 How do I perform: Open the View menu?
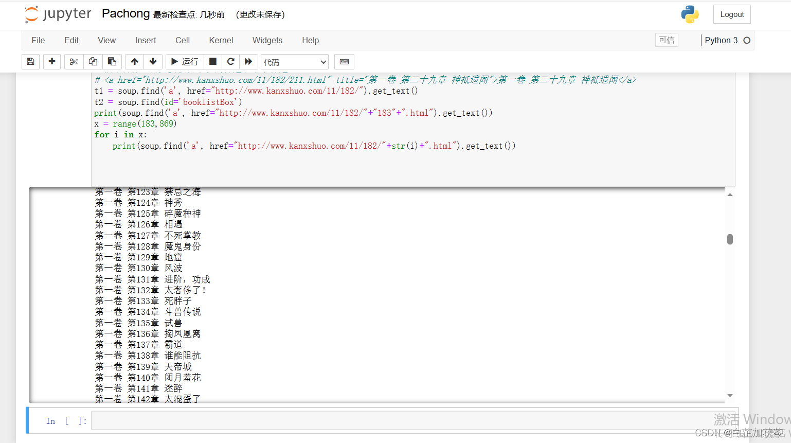(106, 40)
